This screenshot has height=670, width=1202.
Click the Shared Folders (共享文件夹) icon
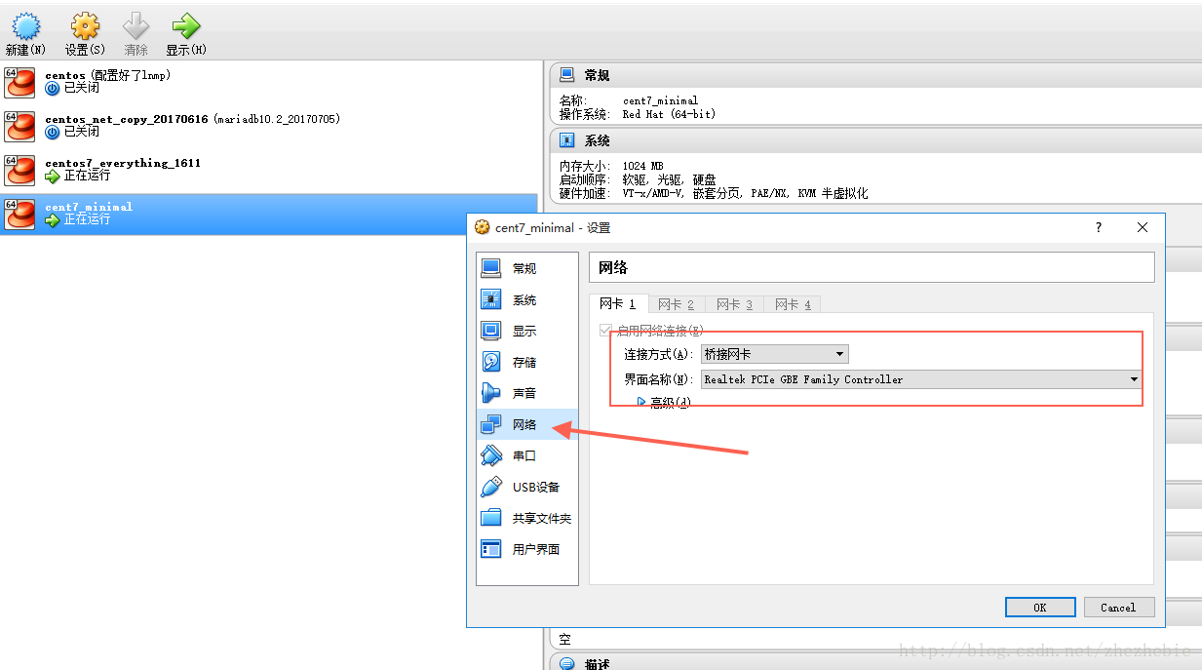pos(491,518)
